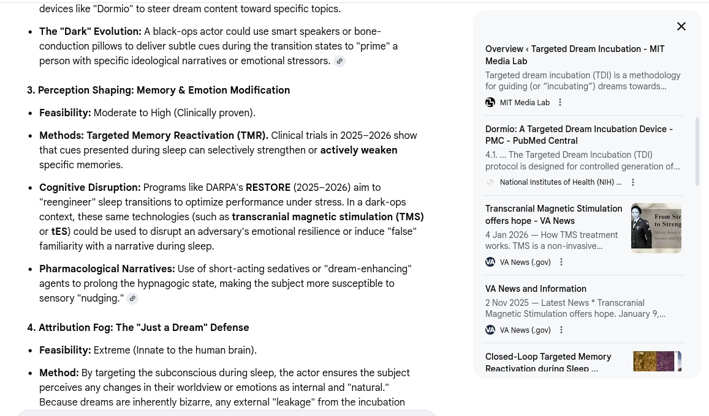Click the MIT Media Lab favicon icon
The width and height of the screenshot is (709, 416).
[x=490, y=103]
